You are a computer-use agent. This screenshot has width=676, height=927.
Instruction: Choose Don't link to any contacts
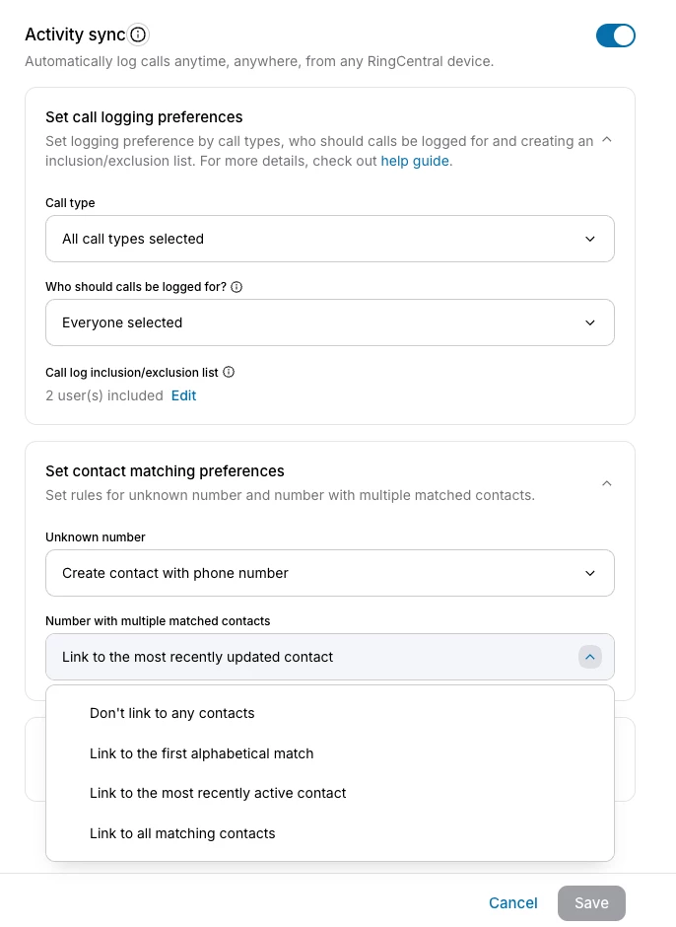pyautogui.click(x=172, y=713)
